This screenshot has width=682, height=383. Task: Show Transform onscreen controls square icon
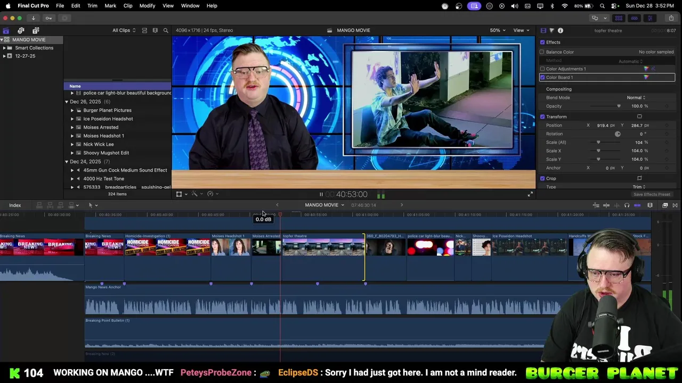[x=639, y=117]
